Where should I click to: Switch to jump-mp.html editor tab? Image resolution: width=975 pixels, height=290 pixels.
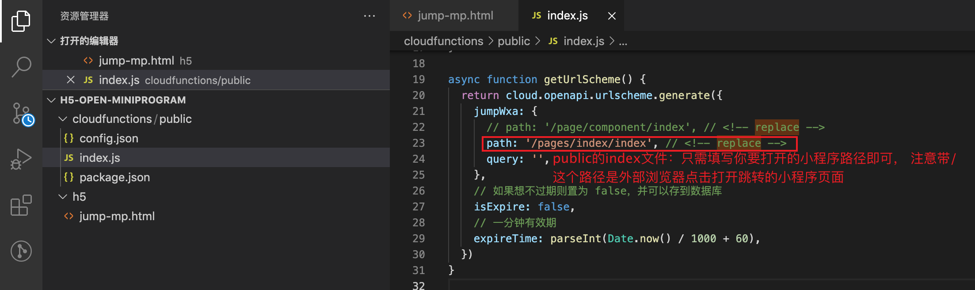[x=454, y=15]
